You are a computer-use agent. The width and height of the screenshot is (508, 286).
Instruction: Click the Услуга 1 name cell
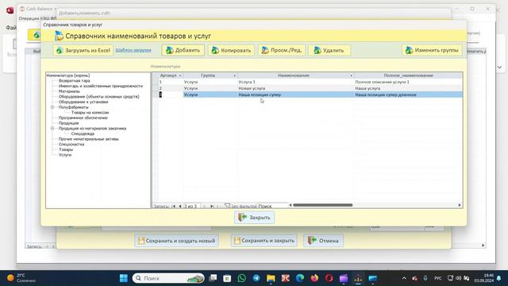(x=296, y=82)
